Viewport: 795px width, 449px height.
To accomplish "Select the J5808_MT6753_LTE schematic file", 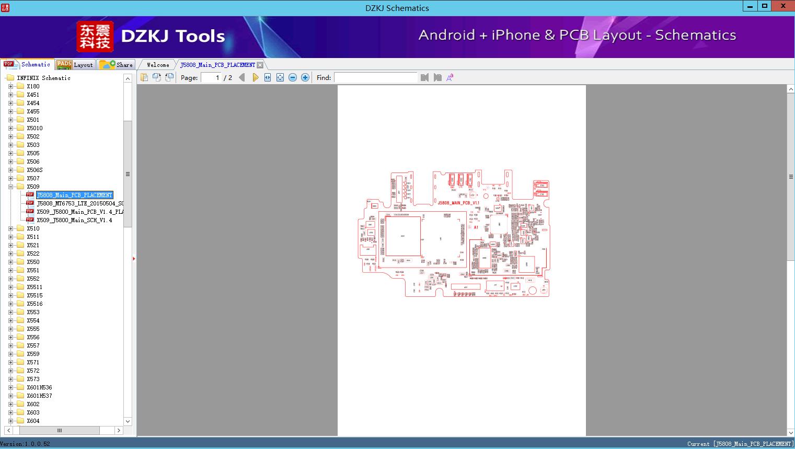I will pyautogui.click(x=80, y=203).
